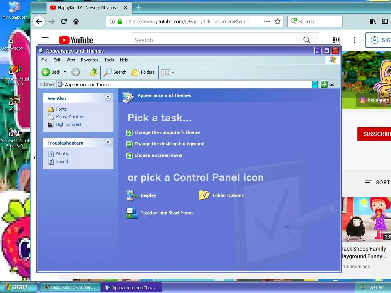Open the Display troubleshooter
Image resolution: width=391 pixels, height=293 pixels.
(x=63, y=154)
